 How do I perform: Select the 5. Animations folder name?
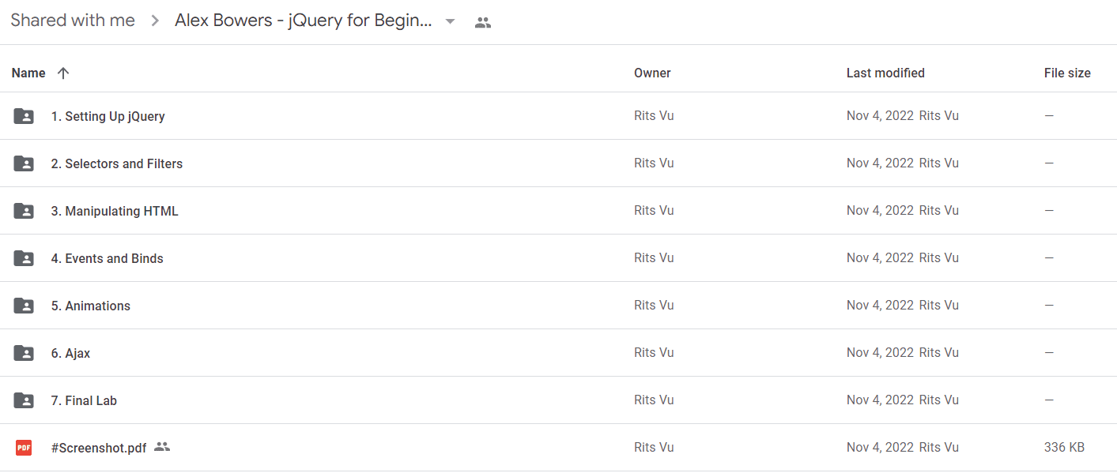click(x=91, y=306)
